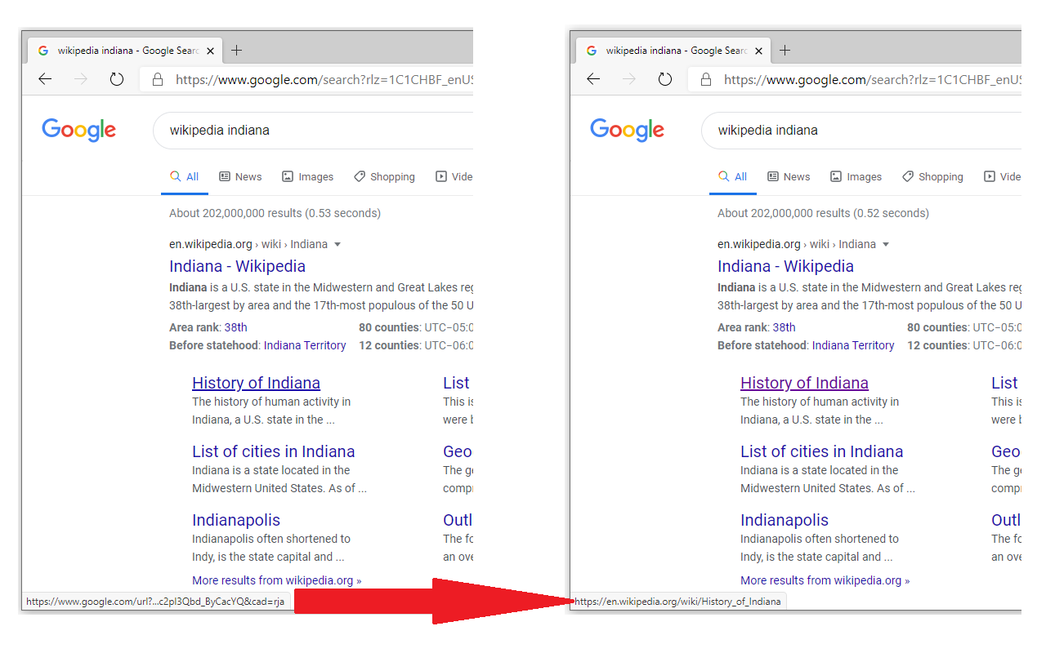Open 'Indianapolis' link in left window

(236, 520)
